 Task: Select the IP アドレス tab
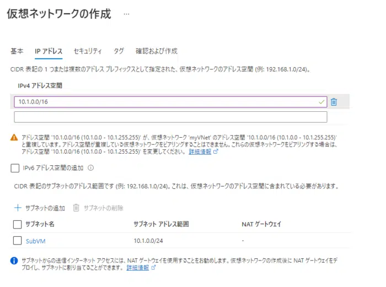tap(49, 51)
